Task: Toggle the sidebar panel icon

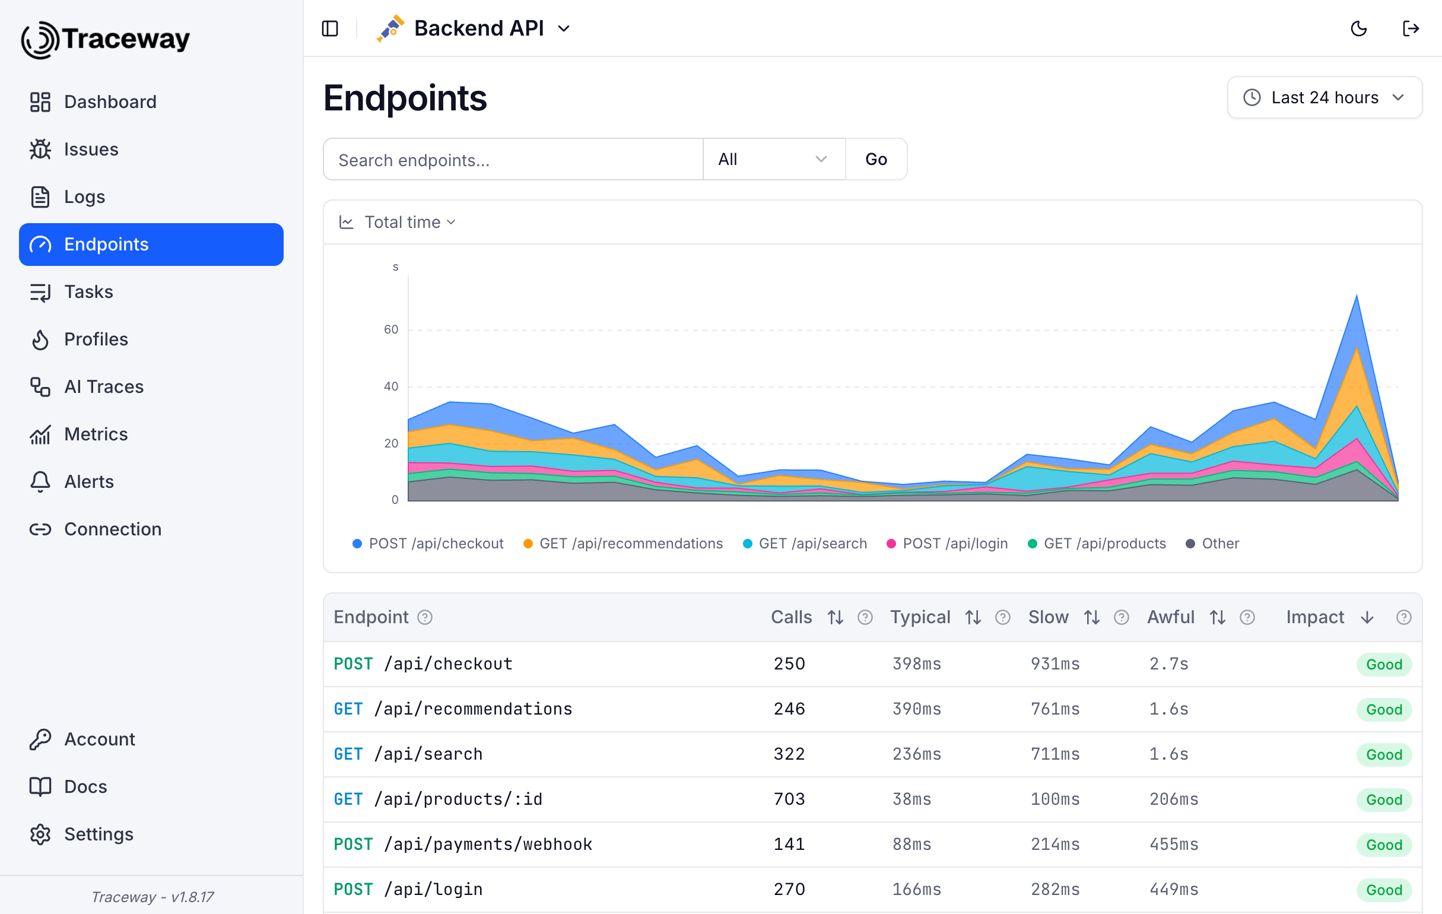Action: (x=330, y=28)
